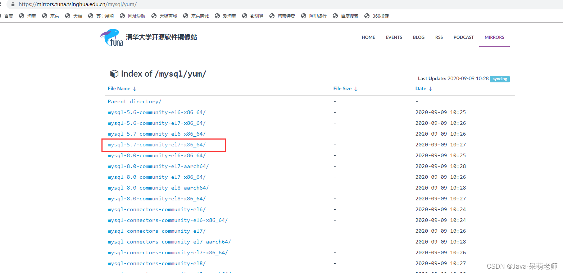Select the MIRRORS nav item
The width and height of the screenshot is (563, 273).
click(x=494, y=37)
